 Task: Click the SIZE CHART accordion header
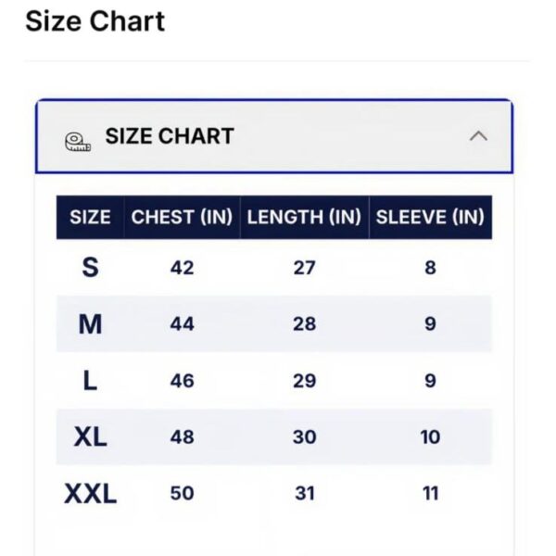pyautogui.click(x=274, y=136)
